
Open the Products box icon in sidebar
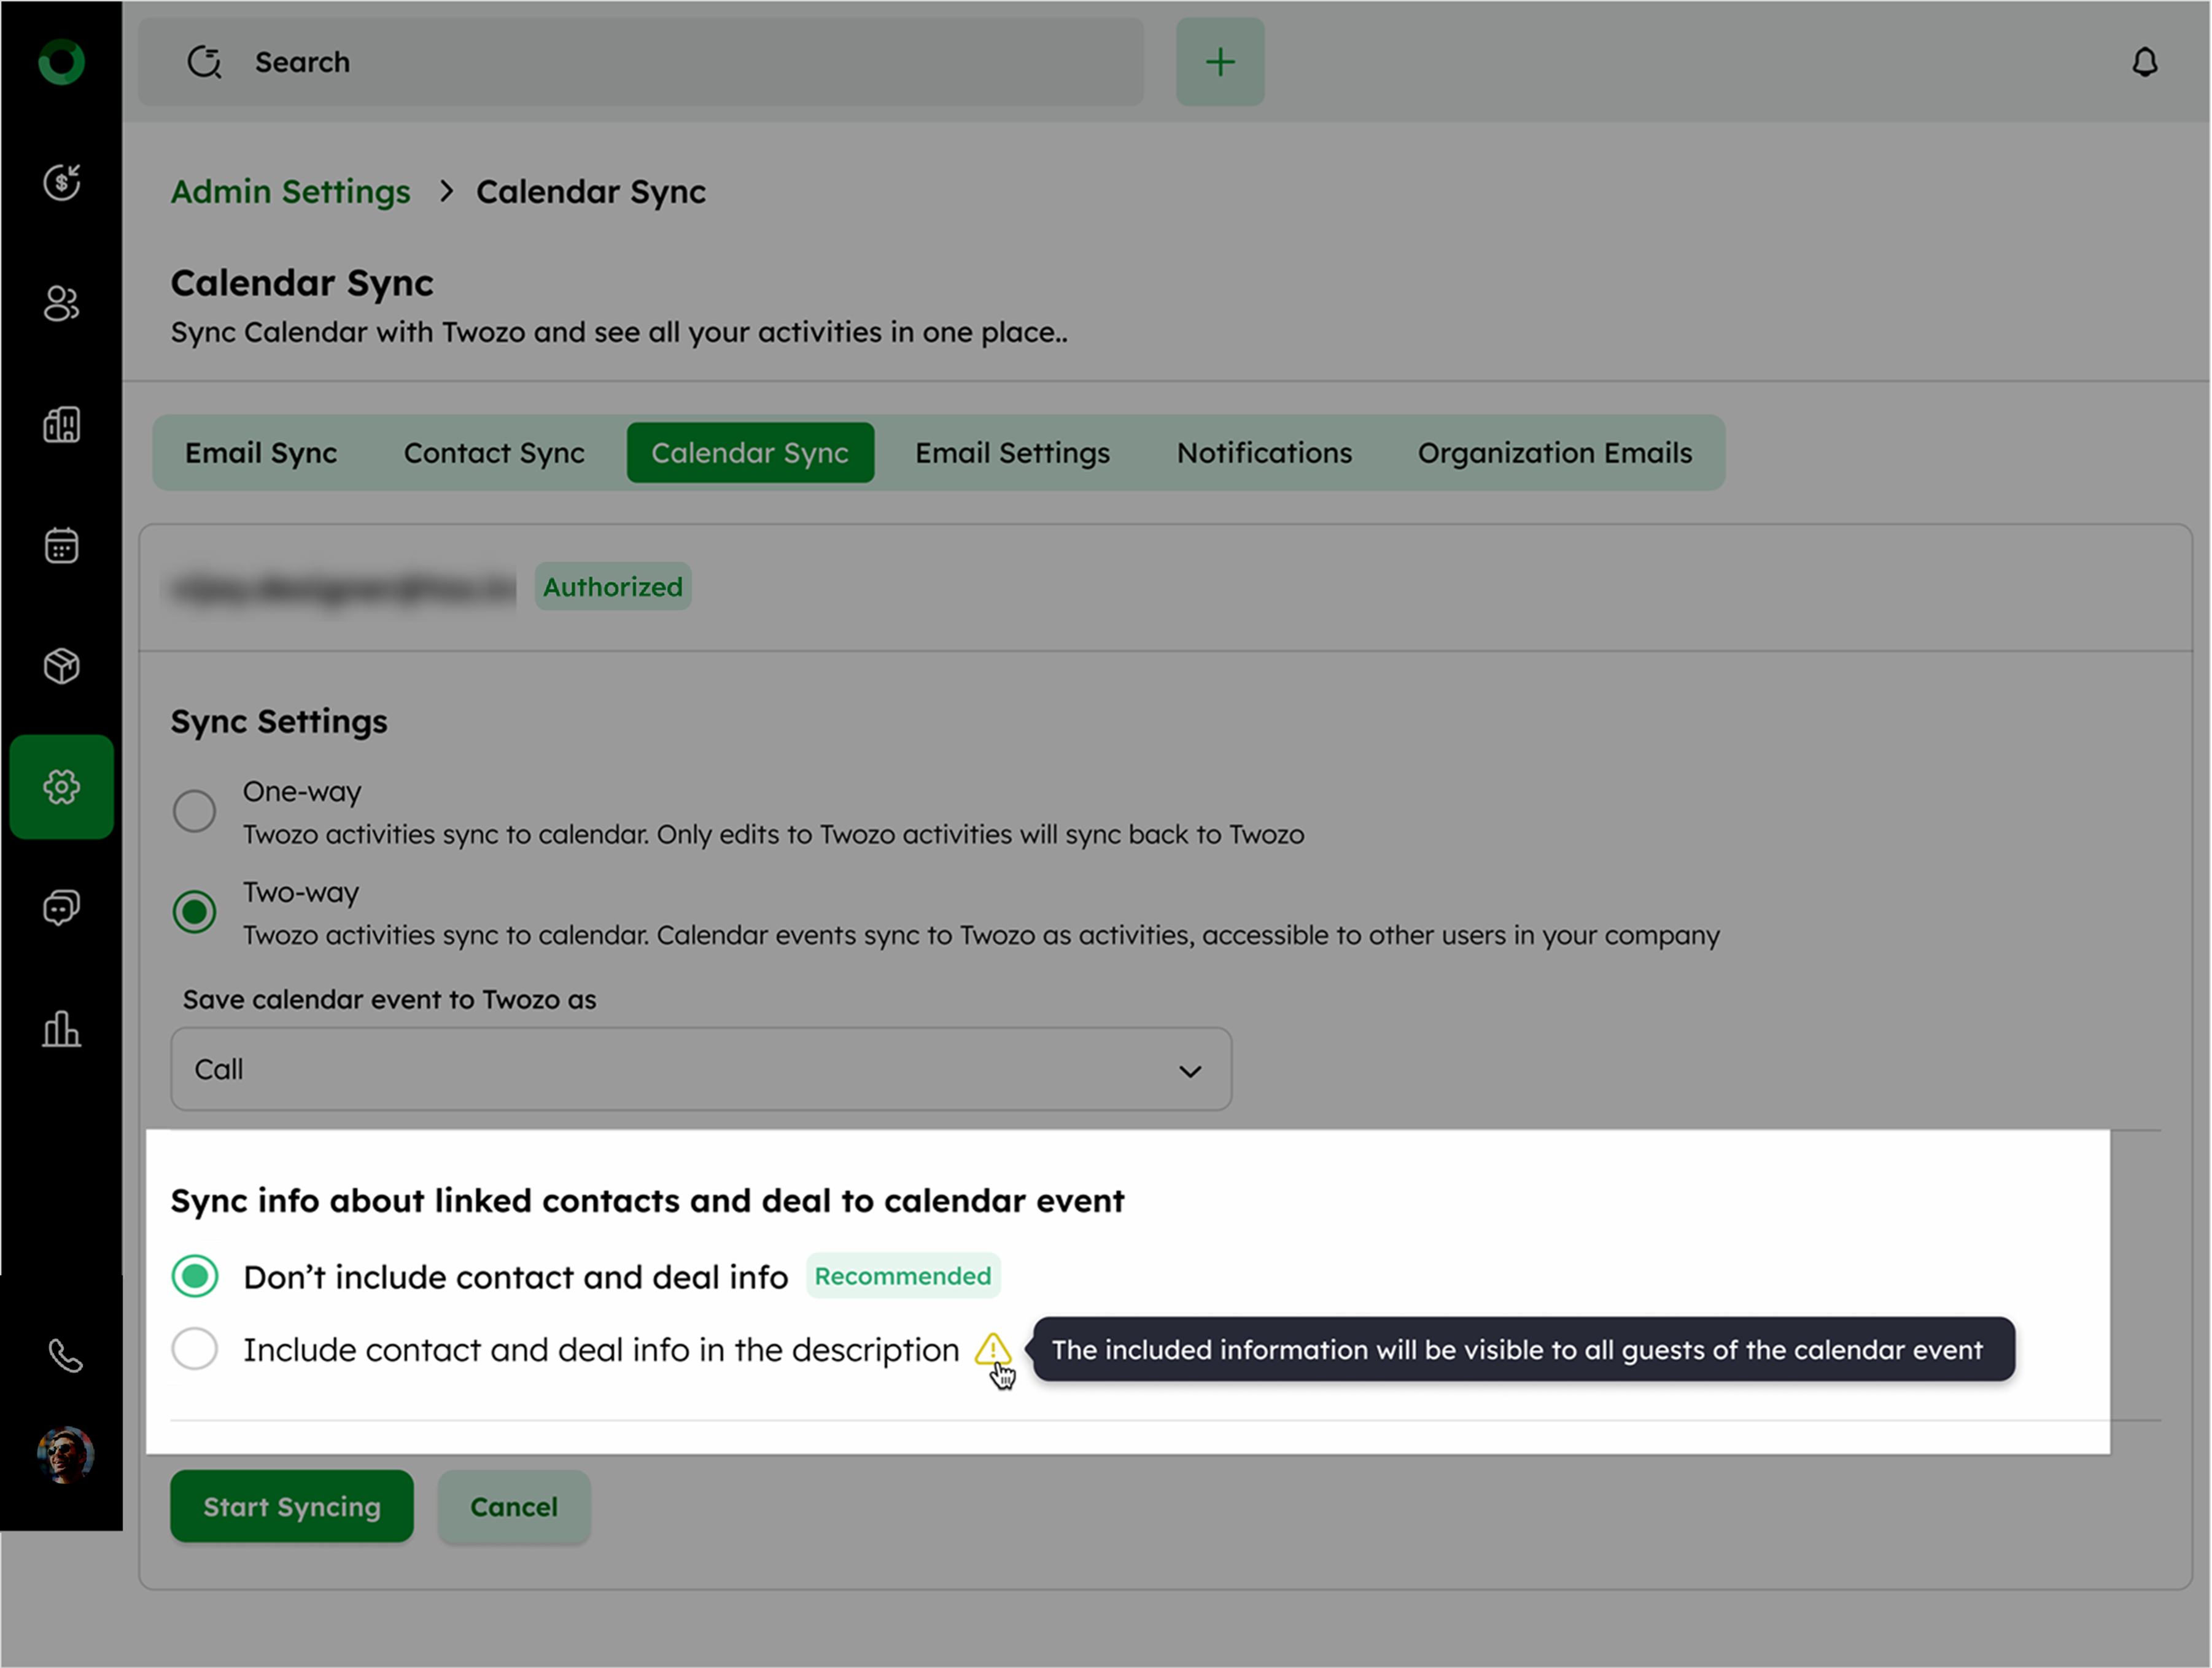[61, 666]
